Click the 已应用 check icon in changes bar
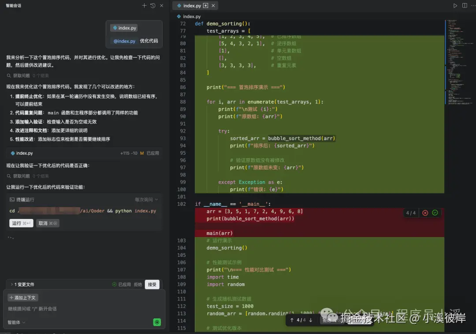476x334 pixels. click(114, 285)
